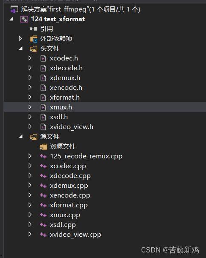Select xformat.cpp file entry
The width and height of the screenshot is (206, 258).
[x=69, y=205]
